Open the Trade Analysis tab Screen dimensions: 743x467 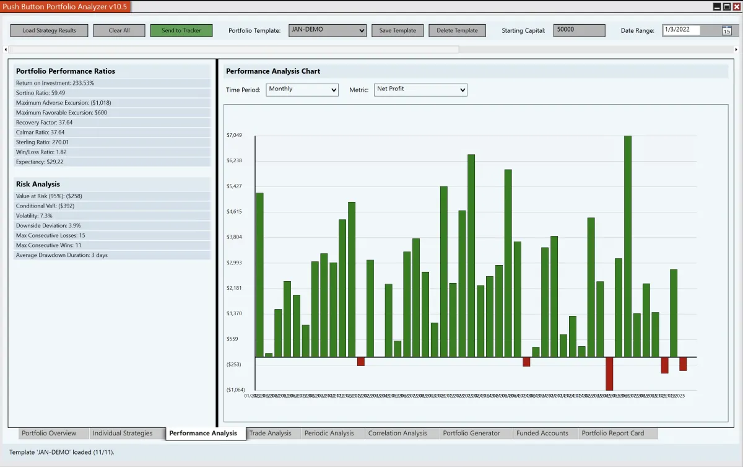tap(270, 434)
